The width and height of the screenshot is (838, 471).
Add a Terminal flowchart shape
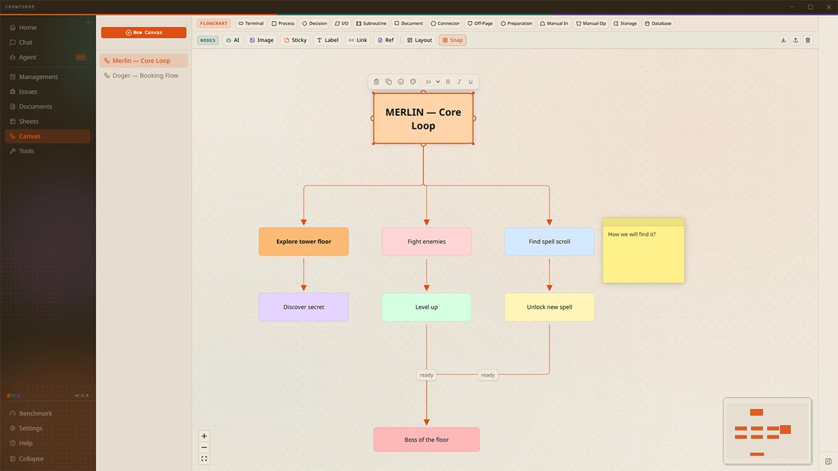pyautogui.click(x=251, y=24)
